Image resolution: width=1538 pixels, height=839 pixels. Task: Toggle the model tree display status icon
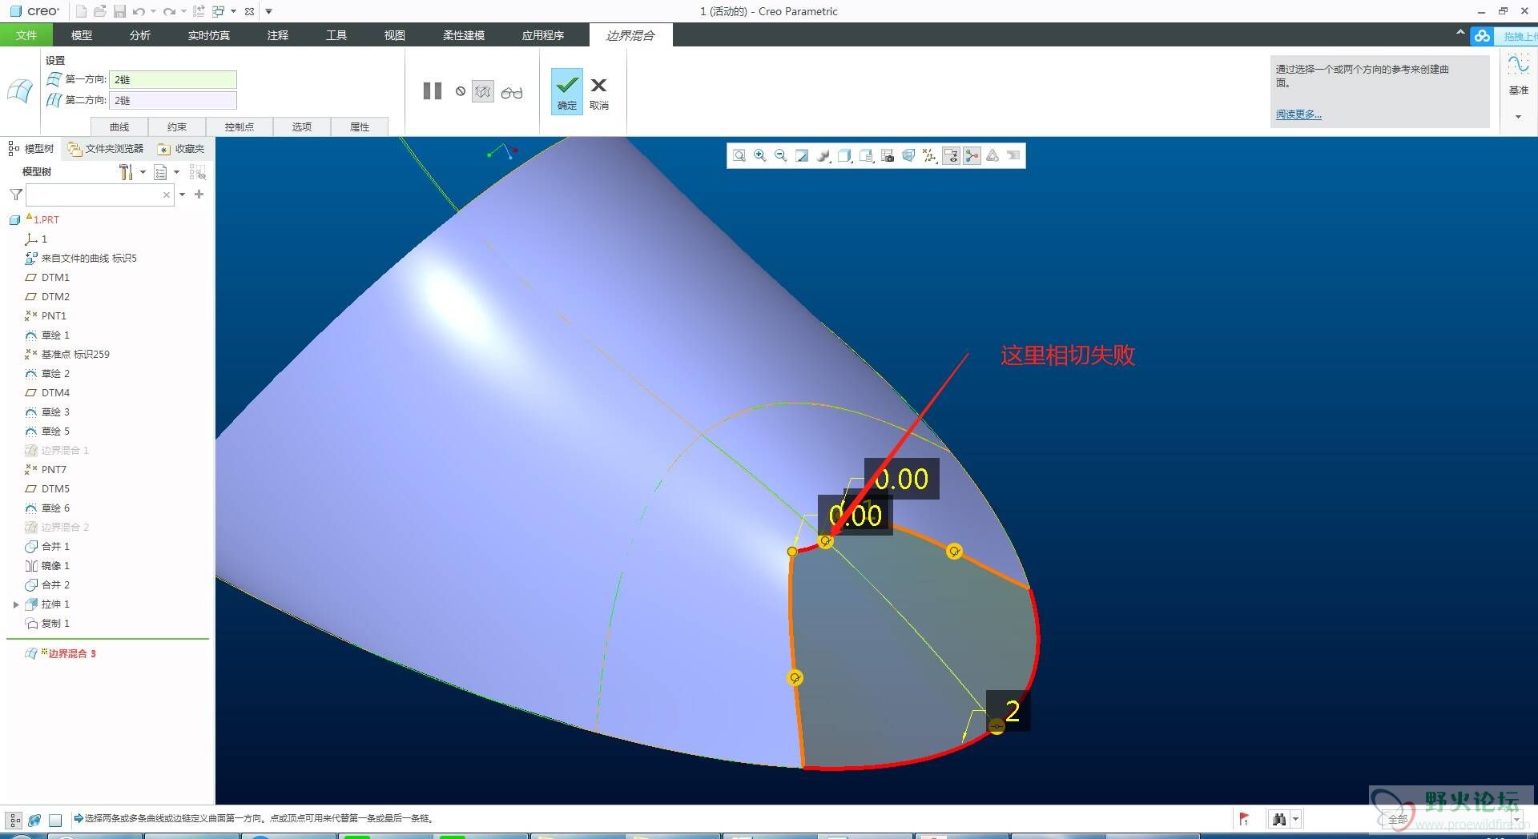tap(14, 820)
